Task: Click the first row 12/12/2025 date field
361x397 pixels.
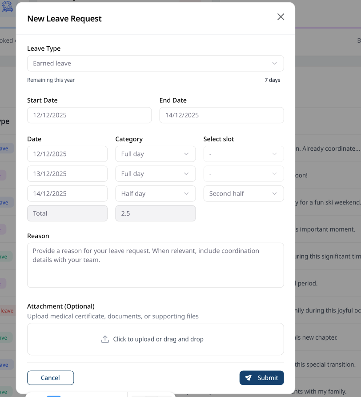Action: (67, 154)
